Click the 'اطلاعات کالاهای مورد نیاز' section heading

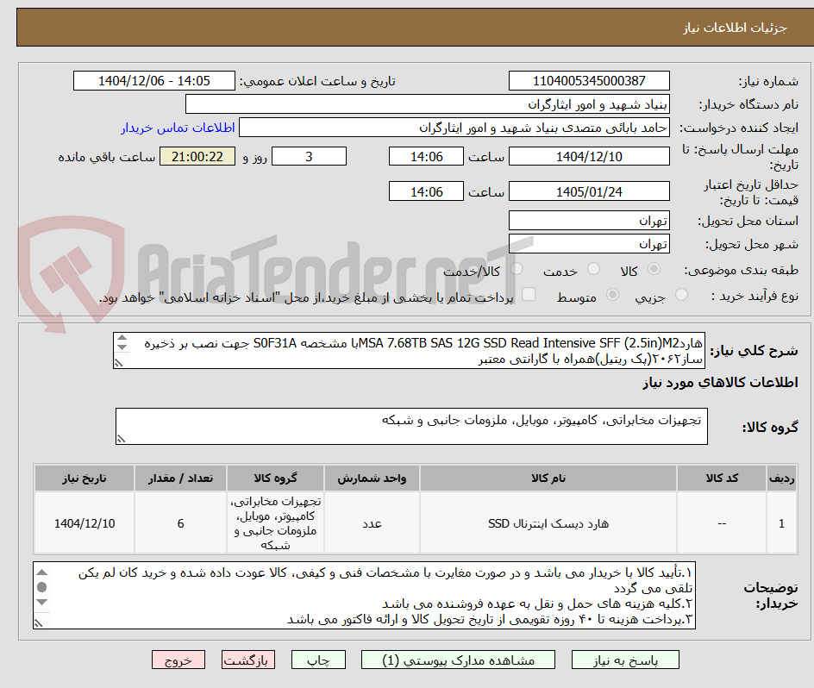pyautogui.click(x=721, y=383)
